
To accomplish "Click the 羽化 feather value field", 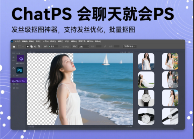I will pyautogui.click(x=53, y=46).
